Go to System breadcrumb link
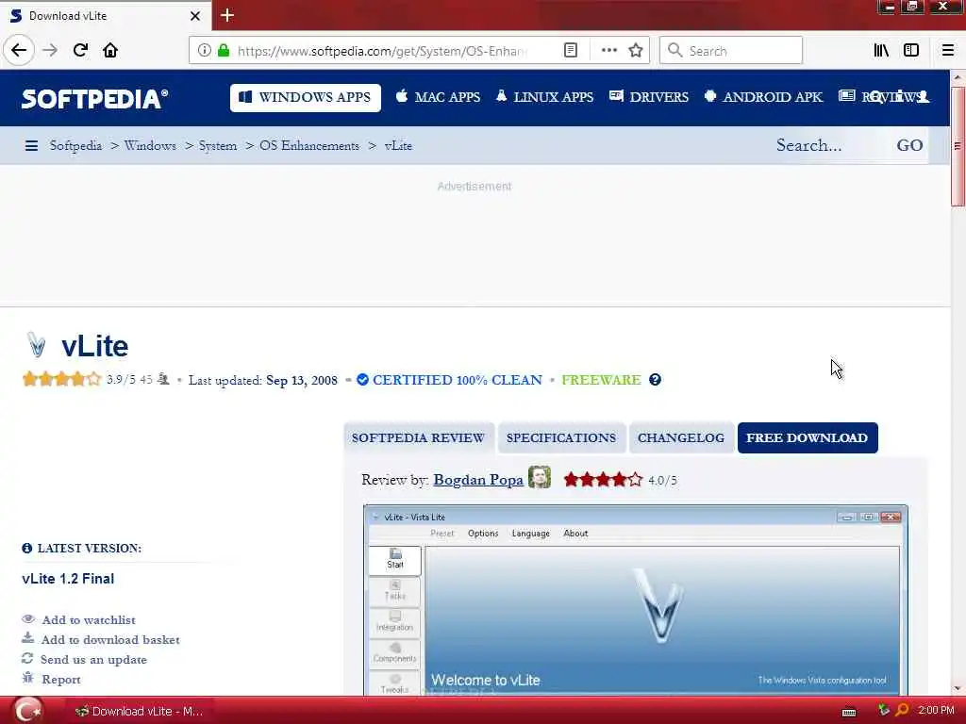The image size is (966, 724). pos(218,146)
